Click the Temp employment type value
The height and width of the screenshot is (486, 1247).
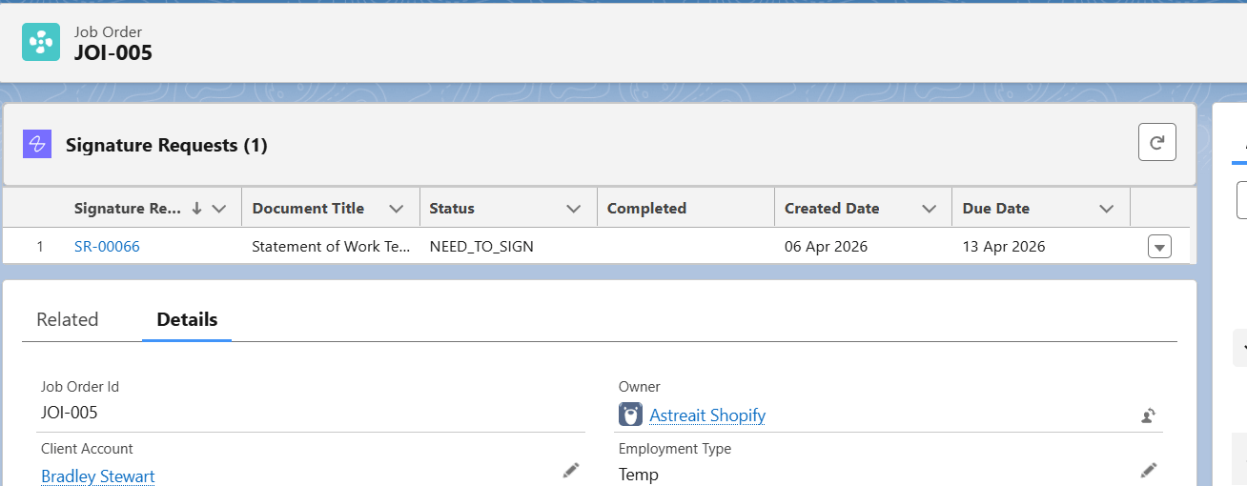[639, 475]
